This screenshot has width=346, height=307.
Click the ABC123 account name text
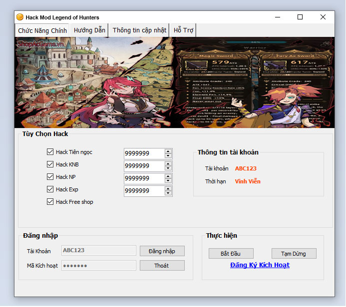(x=246, y=168)
